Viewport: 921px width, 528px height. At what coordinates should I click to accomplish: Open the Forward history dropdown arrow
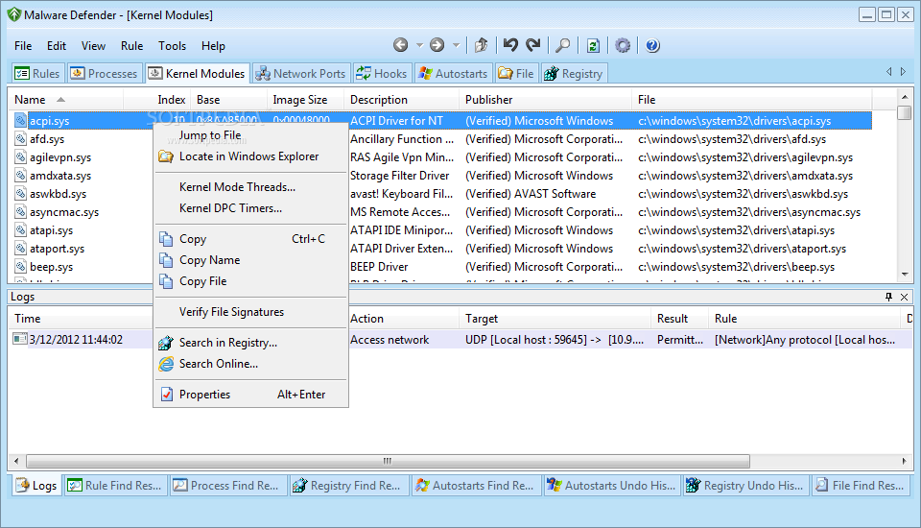(457, 45)
